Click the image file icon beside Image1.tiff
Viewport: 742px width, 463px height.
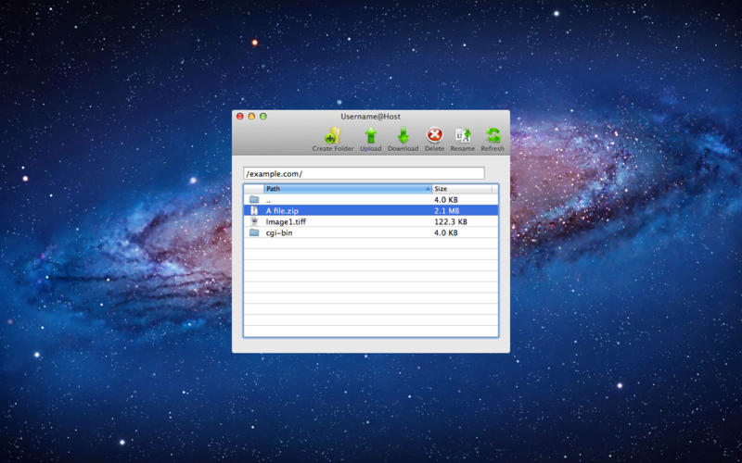(x=254, y=222)
